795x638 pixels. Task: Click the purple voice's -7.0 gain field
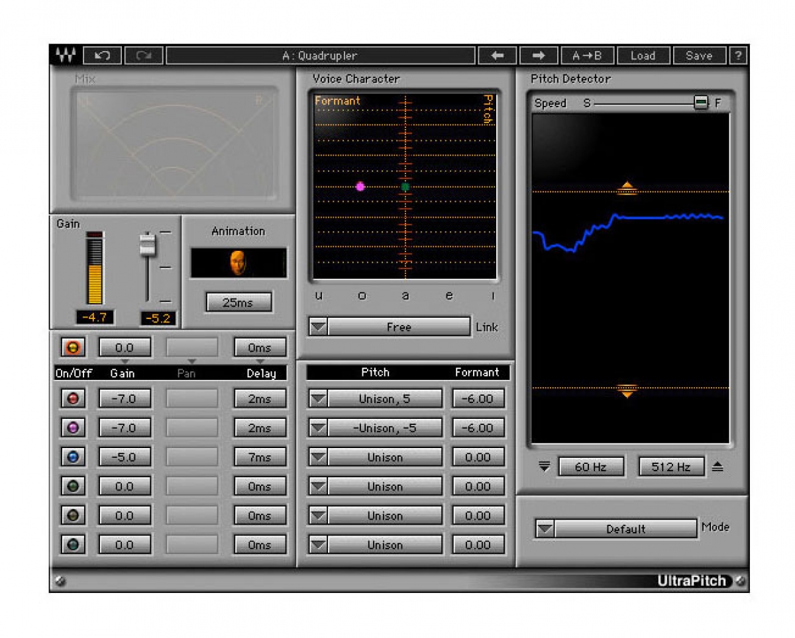coord(125,428)
